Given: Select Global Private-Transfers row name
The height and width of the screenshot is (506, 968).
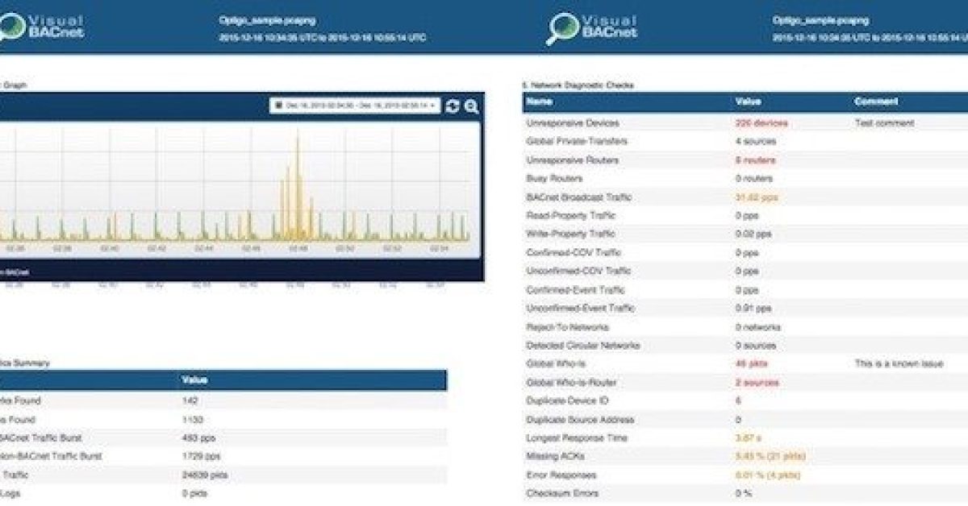Looking at the screenshot, I should click(x=576, y=142).
